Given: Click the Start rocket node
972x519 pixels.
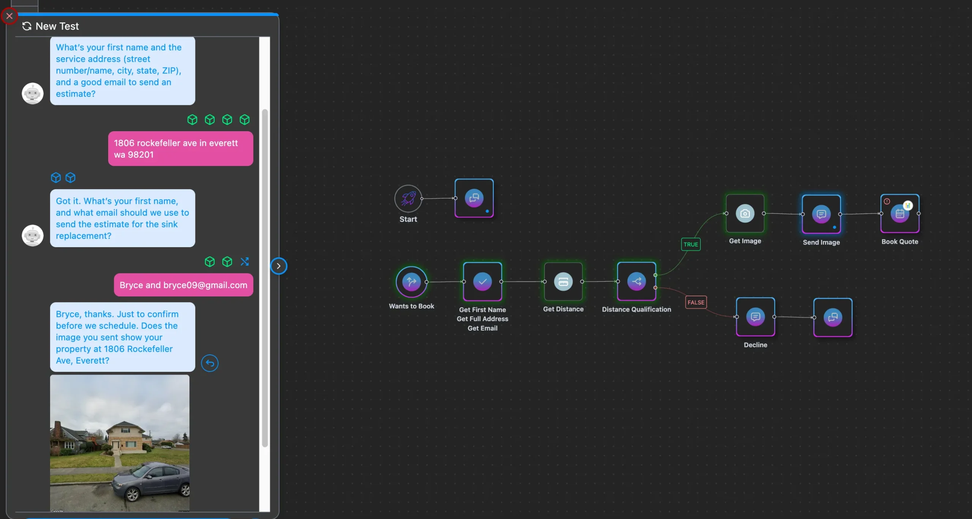Looking at the screenshot, I should click(408, 198).
